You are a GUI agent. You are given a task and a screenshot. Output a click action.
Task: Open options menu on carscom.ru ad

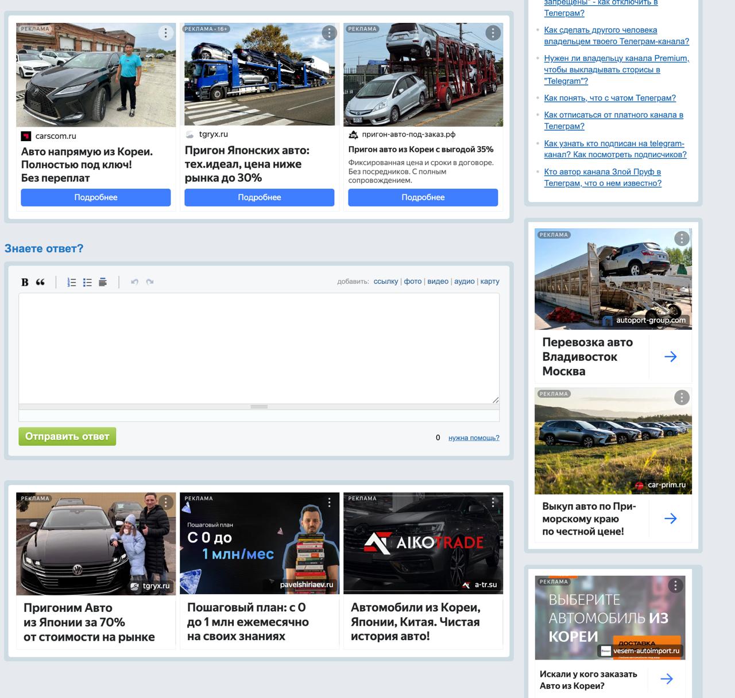tap(165, 33)
